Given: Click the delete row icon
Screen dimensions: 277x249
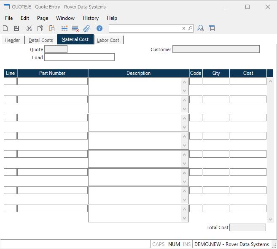Looking at the screenshot, I should tap(75, 28).
